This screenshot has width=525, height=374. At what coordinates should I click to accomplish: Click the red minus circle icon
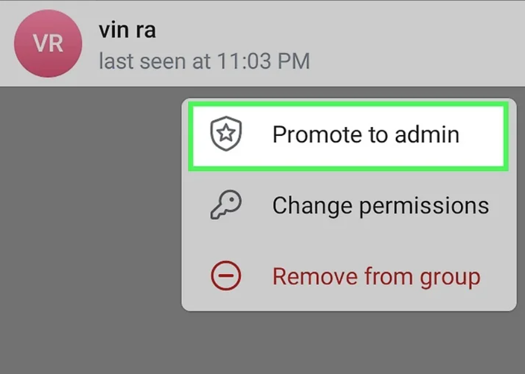click(x=225, y=276)
